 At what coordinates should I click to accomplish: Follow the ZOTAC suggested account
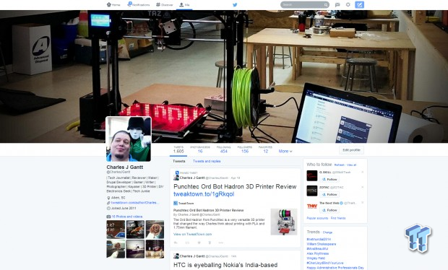click(329, 194)
